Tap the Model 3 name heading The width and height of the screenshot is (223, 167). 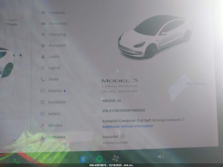click(120, 81)
